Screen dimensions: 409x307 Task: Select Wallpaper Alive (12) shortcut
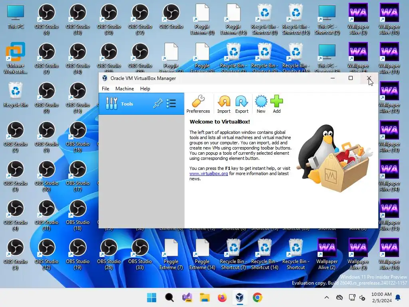[389, 98]
